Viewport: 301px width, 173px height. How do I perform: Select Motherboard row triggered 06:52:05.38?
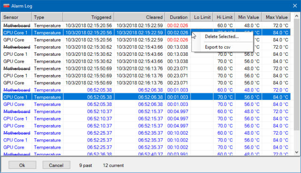(x=146, y=90)
